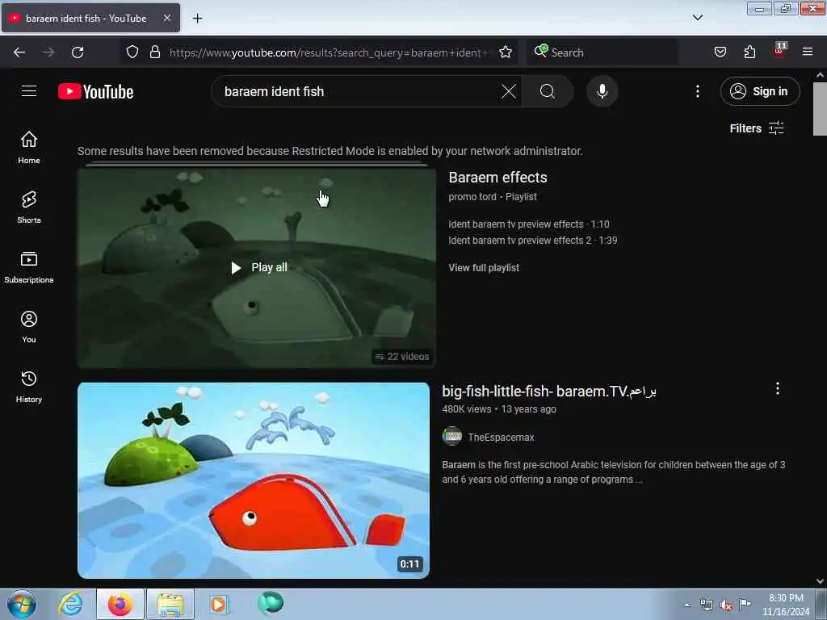This screenshot has width=827, height=620.
Task: Open Subscriptions in the sidebar
Action: (29, 267)
